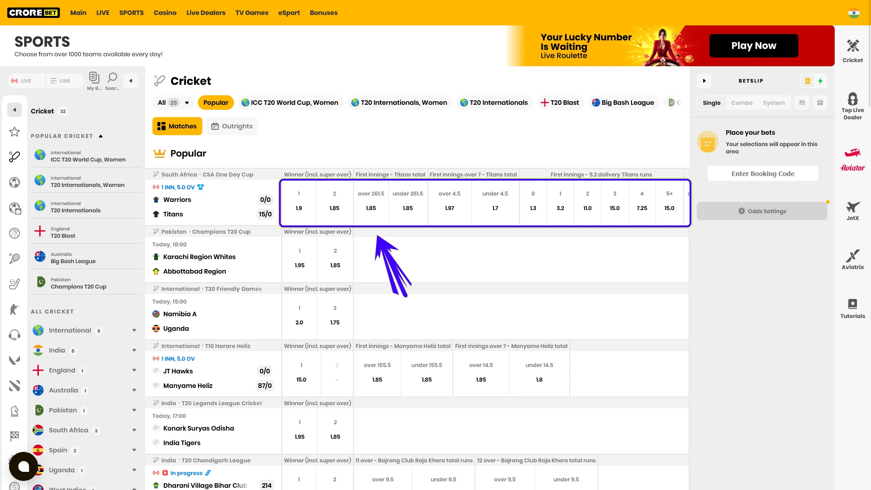Open the 'All 25' leagues dropdown

tap(172, 103)
